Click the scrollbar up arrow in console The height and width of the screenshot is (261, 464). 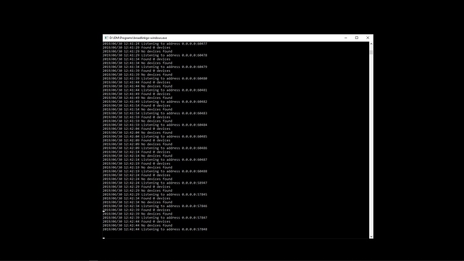(x=371, y=44)
